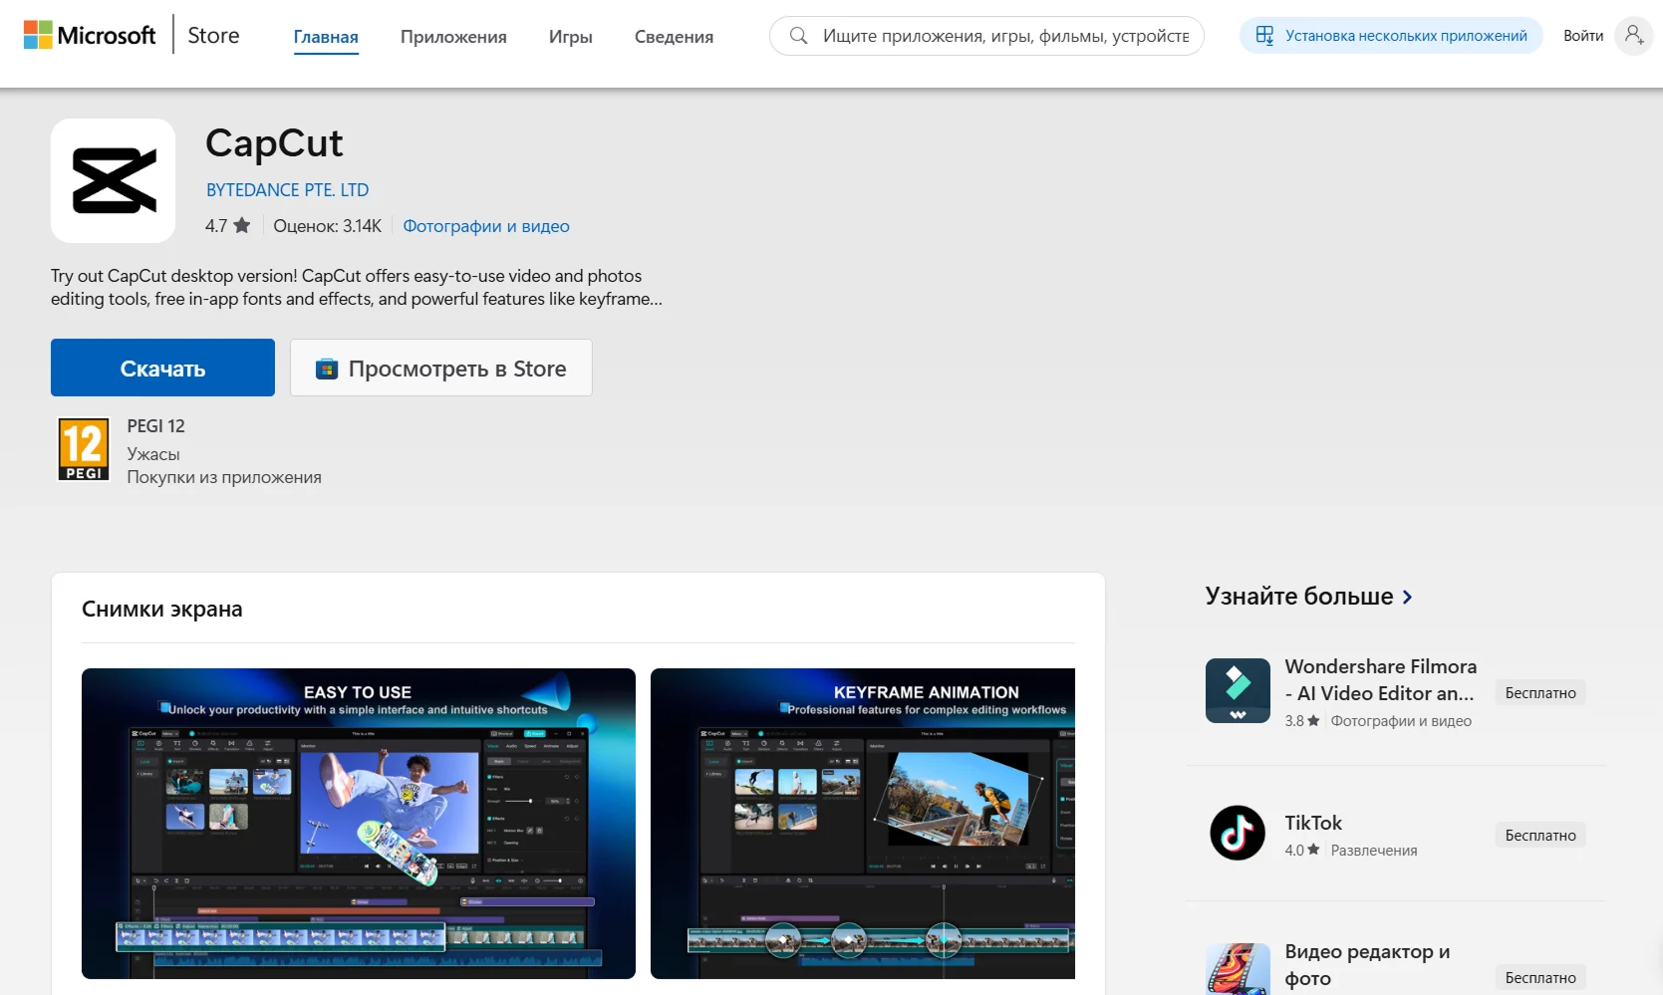Viewport: 1663px width, 995px height.
Task: Click the Скачать button
Action: click(162, 368)
